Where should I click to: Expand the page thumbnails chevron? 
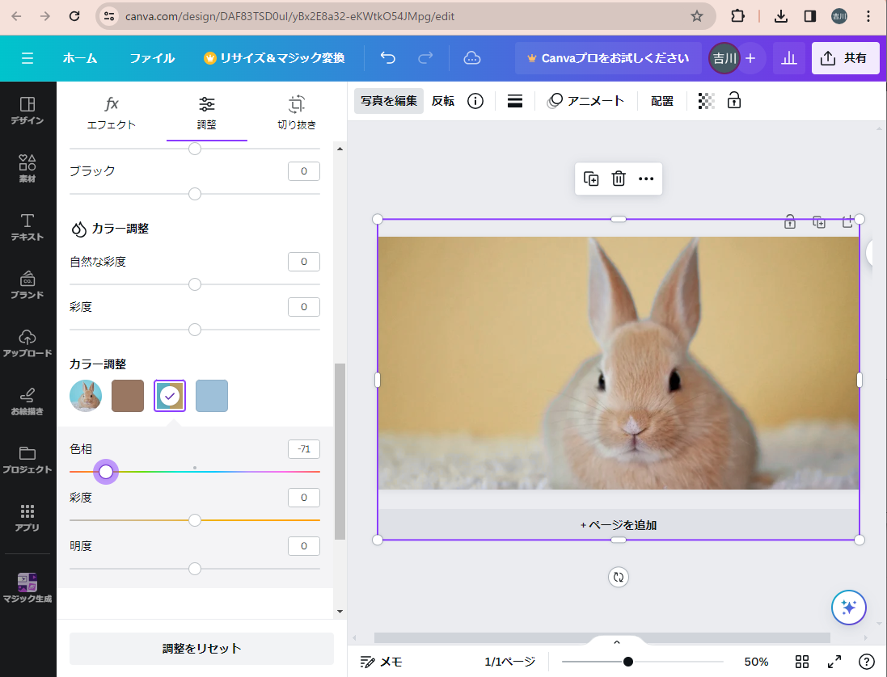(x=617, y=642)
